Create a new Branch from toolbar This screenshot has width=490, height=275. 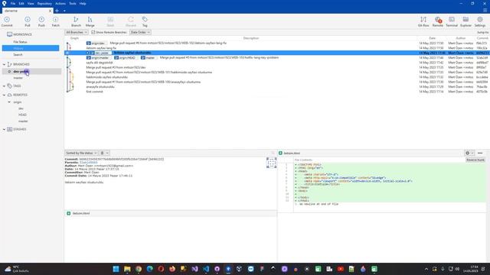pyautogui.click(x=76, y=21)
